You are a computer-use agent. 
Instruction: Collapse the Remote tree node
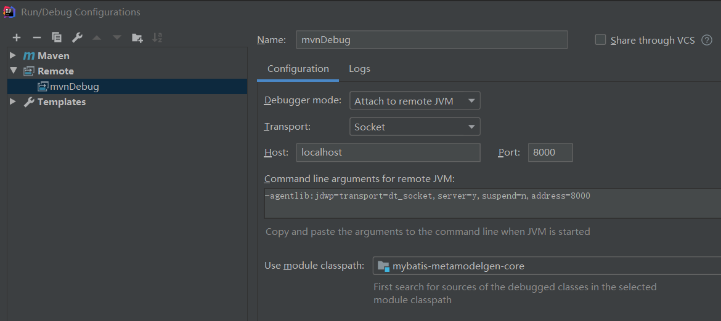pyautogui.click(x=13, y=71)
